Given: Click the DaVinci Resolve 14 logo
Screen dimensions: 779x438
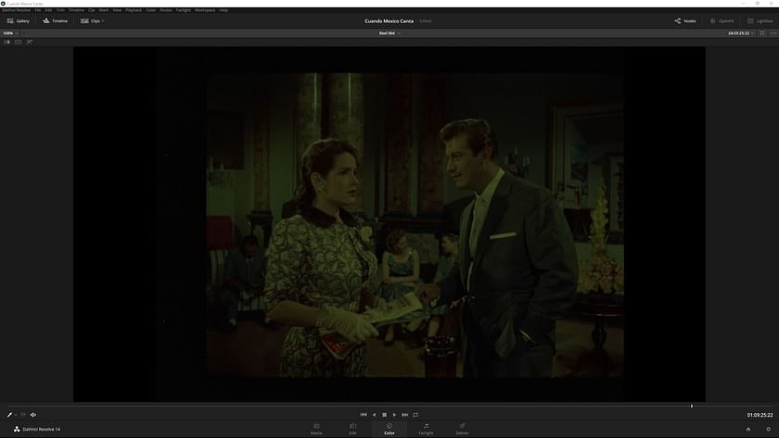Looking at the screenshot, I should pos(37,429).
